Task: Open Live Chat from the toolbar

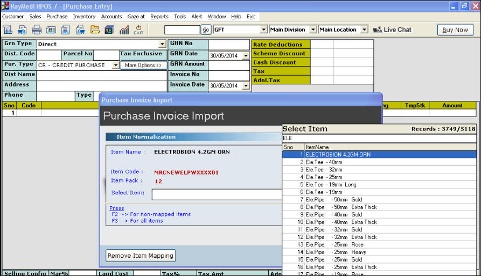Action: [x=392, y=30]
